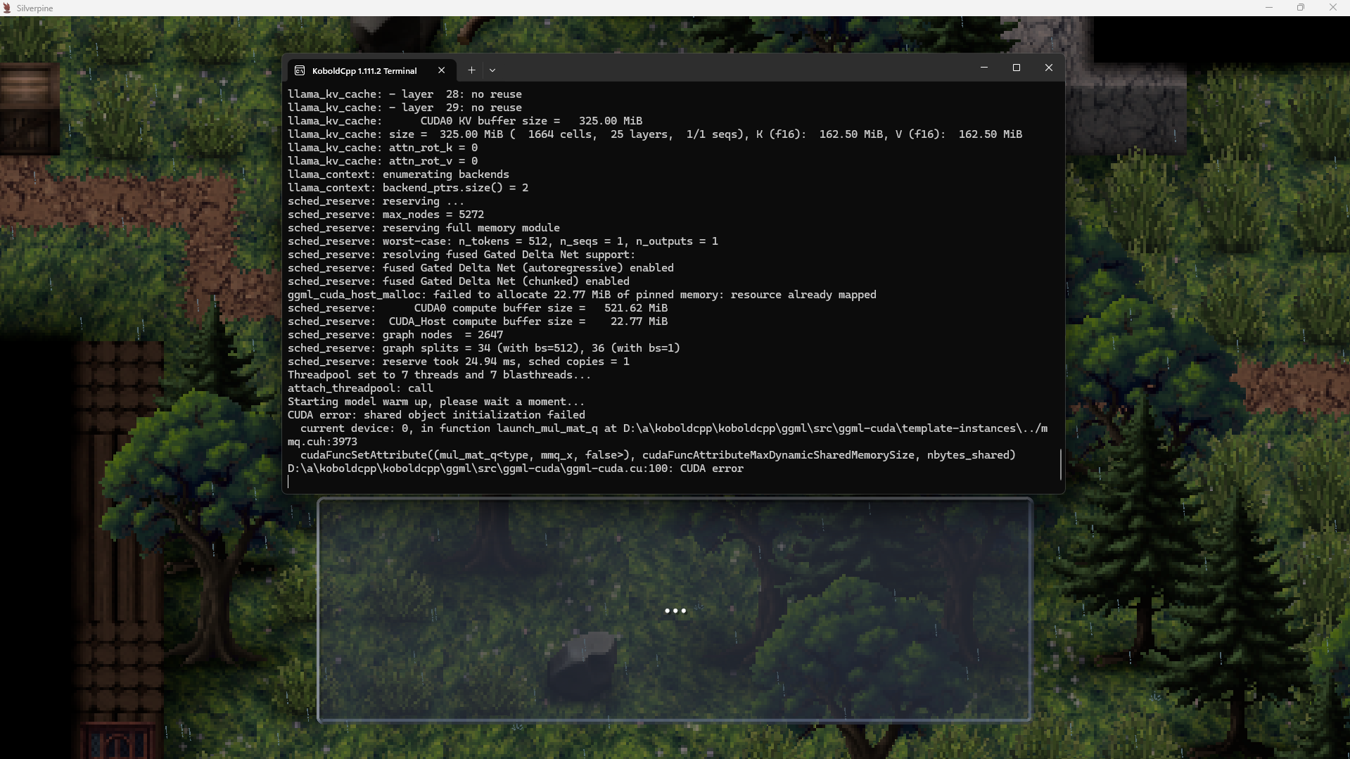Click the 'llama_kv_cache: size = 325.00 MiB' line
The width and height of the screenshot is (1350, 759).
pos(655,134)
